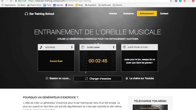Screen dimensions: 196x110
Task: Click the headphones icon beside Session en cours
Action: [x=47, y=78]
